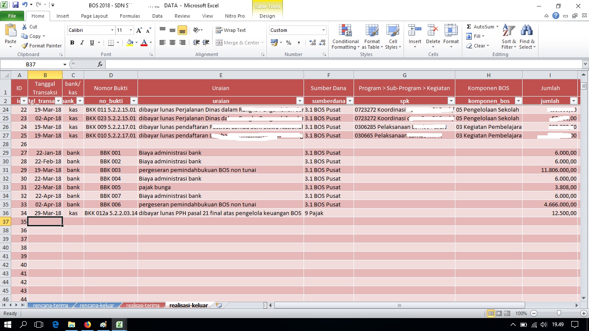Screen dimensions: 589x331
Task: Switch to Page Layout view
Action: coord(498,313)
